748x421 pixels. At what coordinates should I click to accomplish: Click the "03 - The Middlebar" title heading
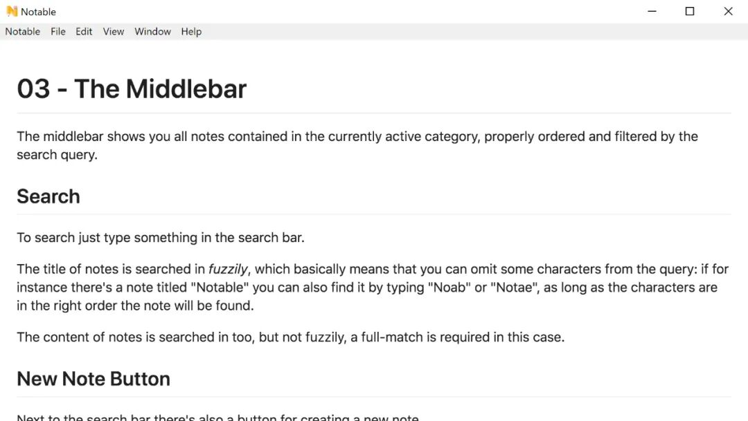tap(132, 89)
